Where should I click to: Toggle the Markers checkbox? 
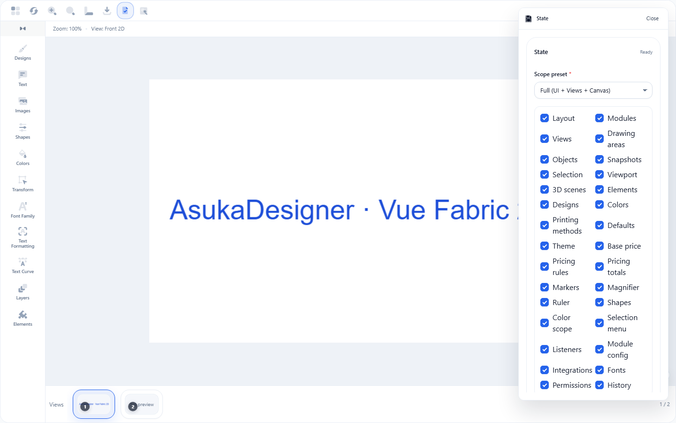point(545,287)
